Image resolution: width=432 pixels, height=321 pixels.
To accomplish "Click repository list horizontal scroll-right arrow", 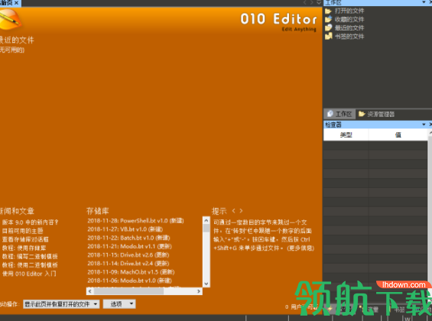I will pyautogui.click(x=199, y=291).
